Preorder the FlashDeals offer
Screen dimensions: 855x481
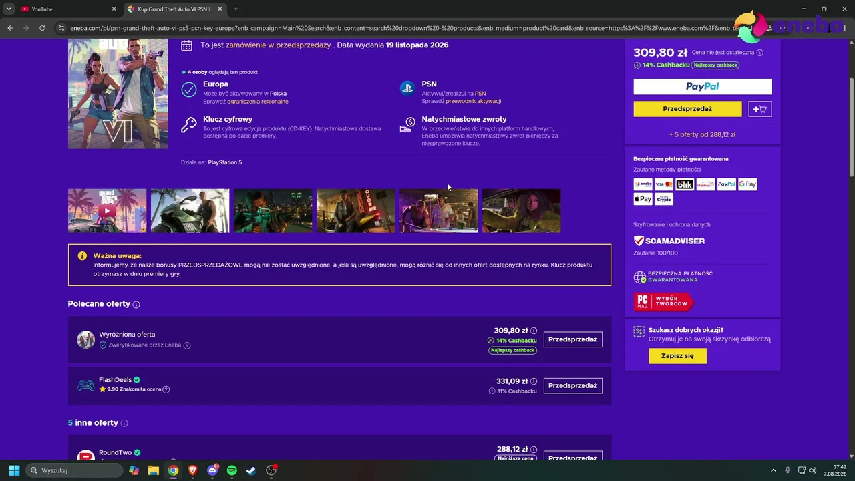click(x=572, y=385)
